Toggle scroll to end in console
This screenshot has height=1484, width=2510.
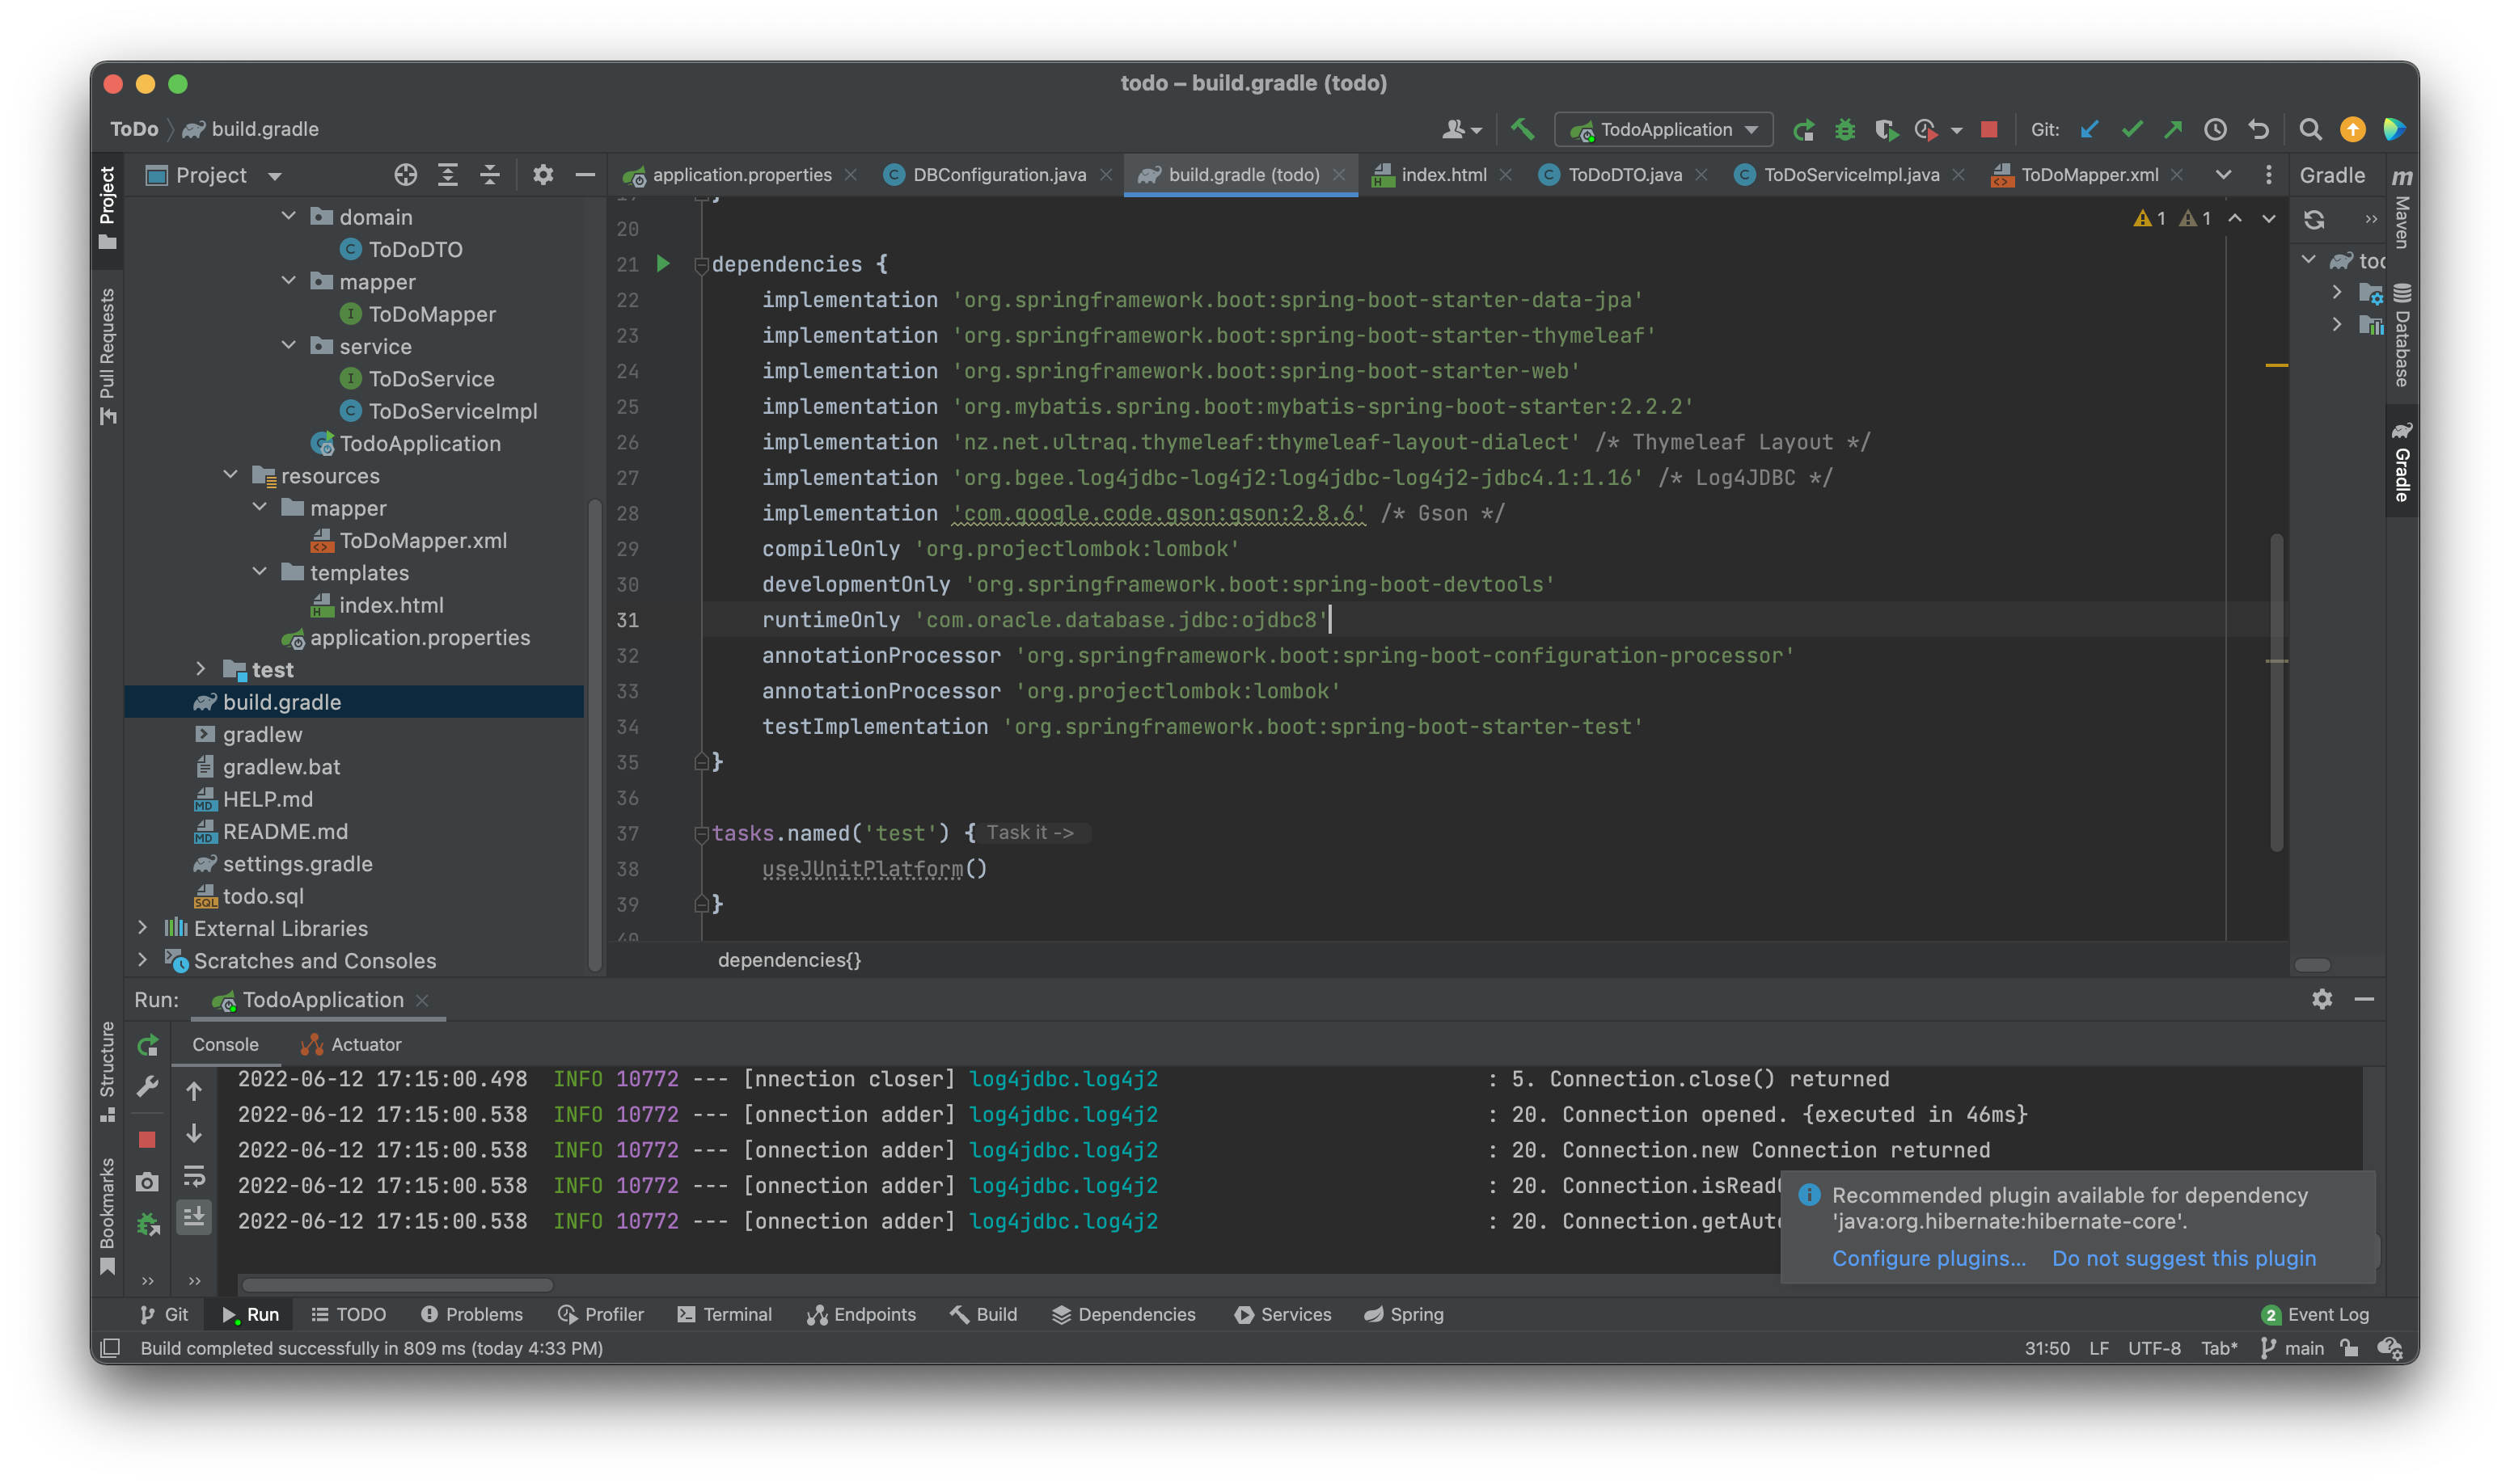point(194,1217)
